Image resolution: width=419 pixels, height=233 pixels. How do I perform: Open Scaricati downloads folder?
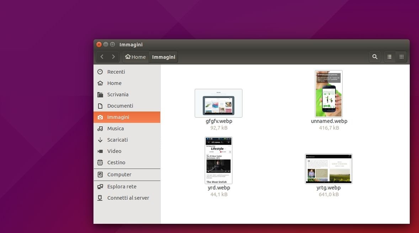click(117, 140)
